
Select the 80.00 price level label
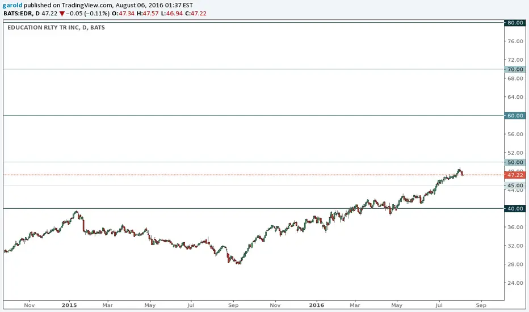click(x=515, y=23)
